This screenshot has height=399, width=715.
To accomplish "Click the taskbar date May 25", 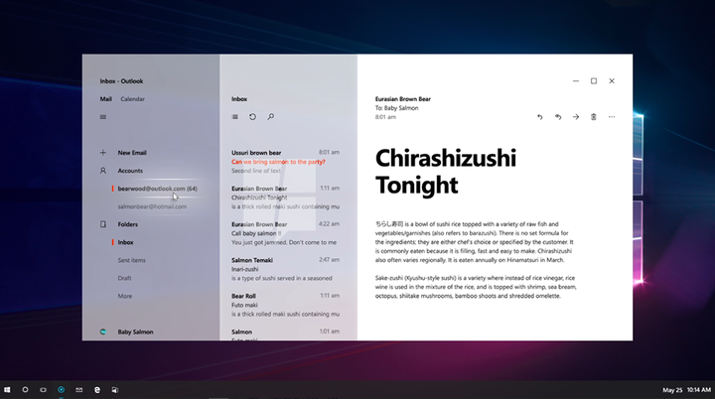I will [672, 390].
